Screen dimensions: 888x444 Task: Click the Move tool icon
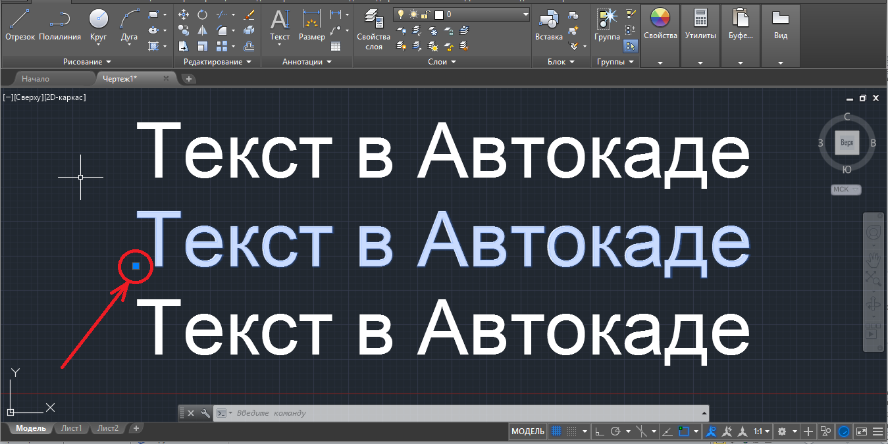tap(184, 14)
